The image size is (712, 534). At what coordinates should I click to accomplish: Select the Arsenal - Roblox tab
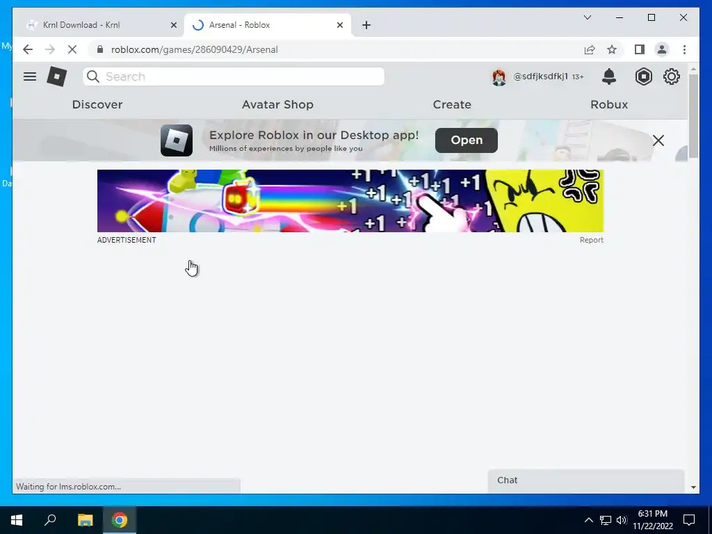[x=267, y=25]
